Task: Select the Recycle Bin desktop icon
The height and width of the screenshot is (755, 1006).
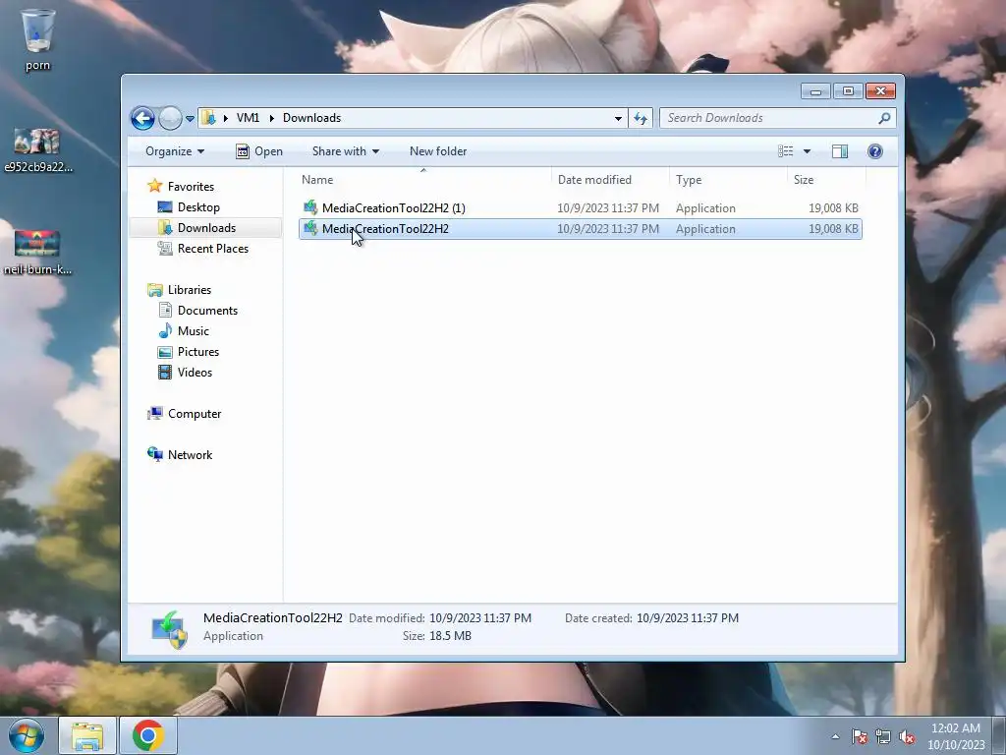Action: point(38,39)
